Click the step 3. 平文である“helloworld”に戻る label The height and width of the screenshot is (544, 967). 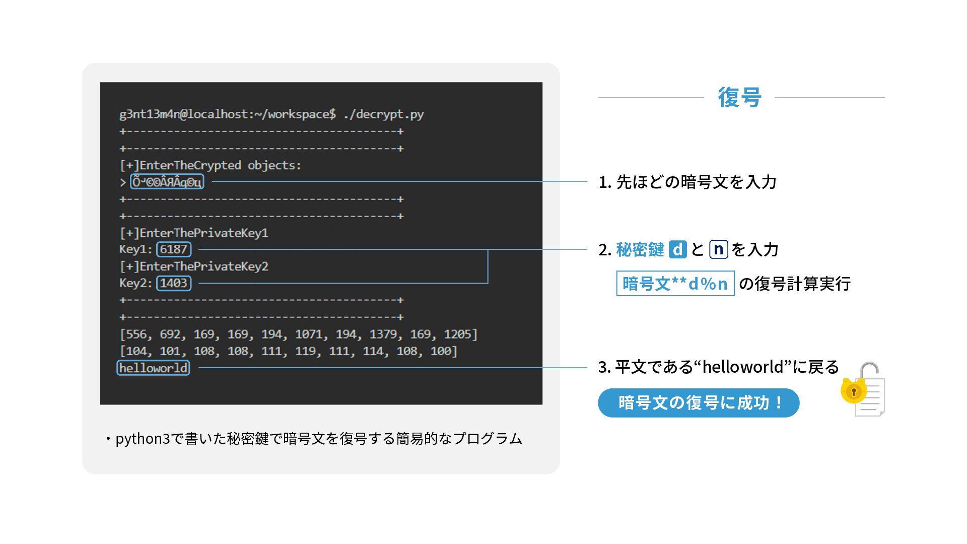tap(718, 367)
